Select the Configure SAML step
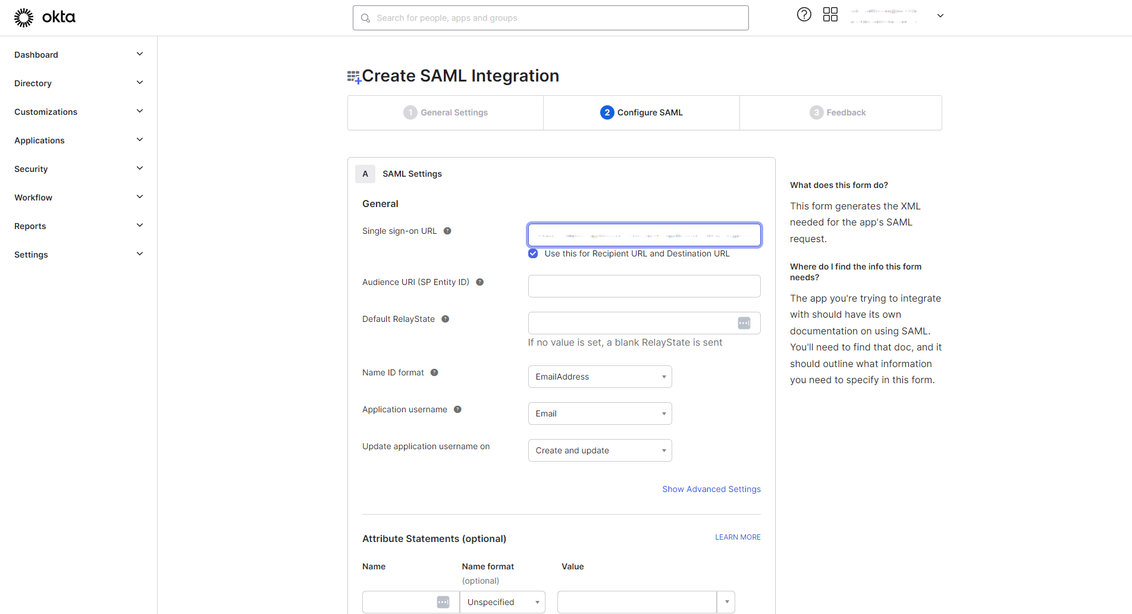This screenshot has width=1132, height=614. pyautogui.click(x=641, y=112)
